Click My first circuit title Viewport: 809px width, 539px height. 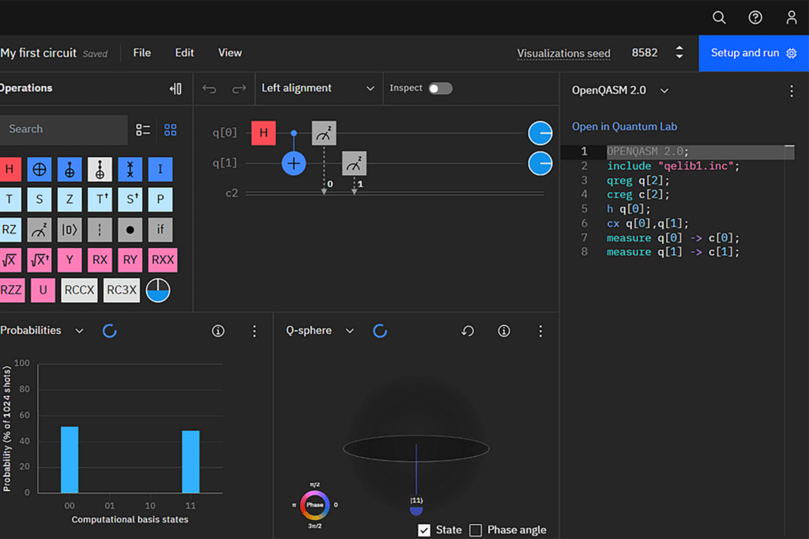pos(38,53)
